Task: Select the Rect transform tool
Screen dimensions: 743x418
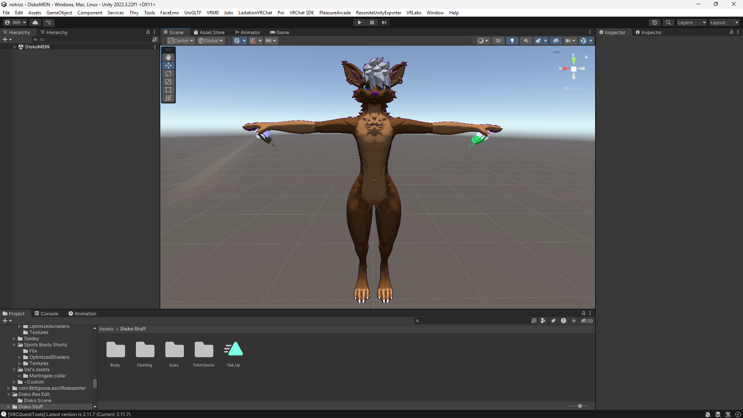Action: click(x=168, y=90)
